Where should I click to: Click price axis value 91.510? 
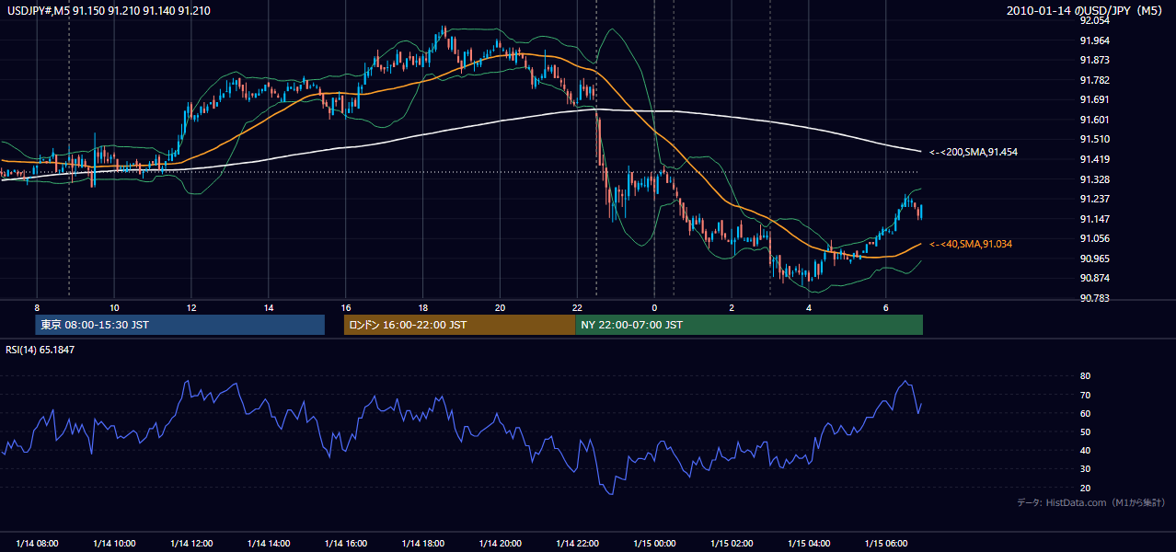(1094, 140)
